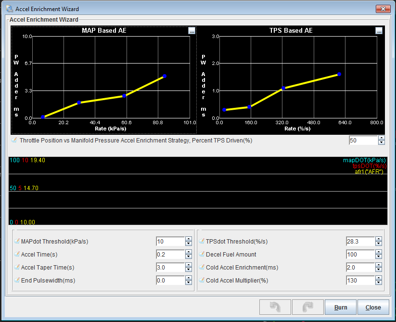
Task: Increase Percent TPS Driven value
Action: tap(382, 138)
